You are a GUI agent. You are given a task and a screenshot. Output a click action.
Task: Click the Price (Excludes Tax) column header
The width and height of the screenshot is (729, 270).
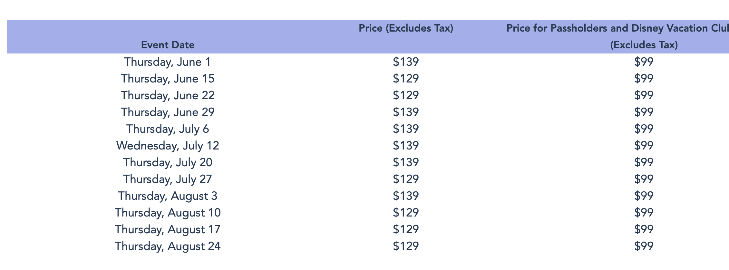click(406, 28)
